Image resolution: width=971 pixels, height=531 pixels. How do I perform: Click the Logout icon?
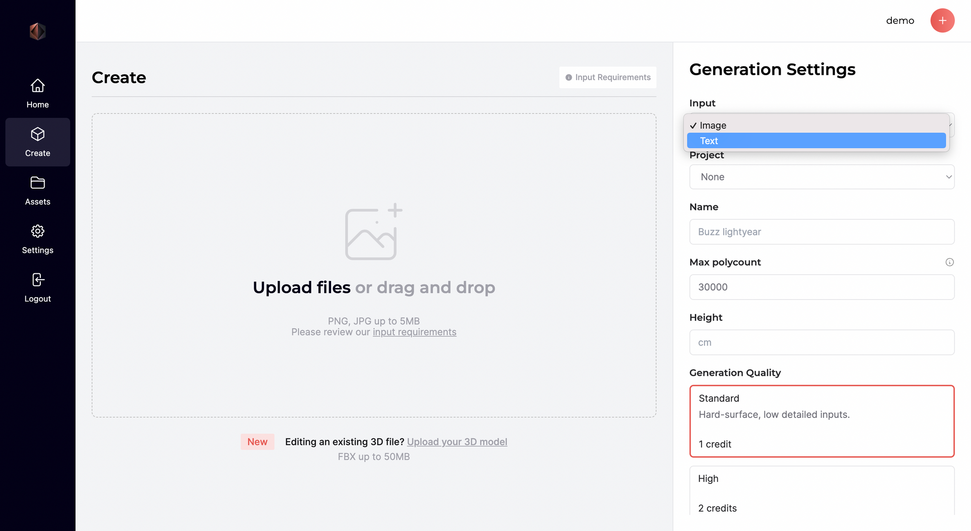coord(37,280)
